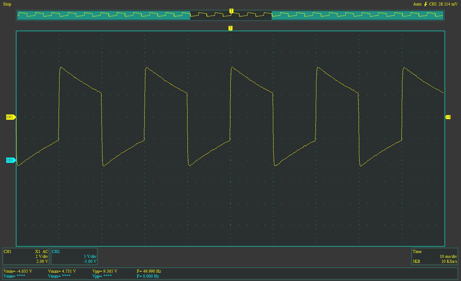Image resolution: width=461 pixels, height=281 pixels.
Task: Click the X1 AC coupling label
Action: [42, 251]
